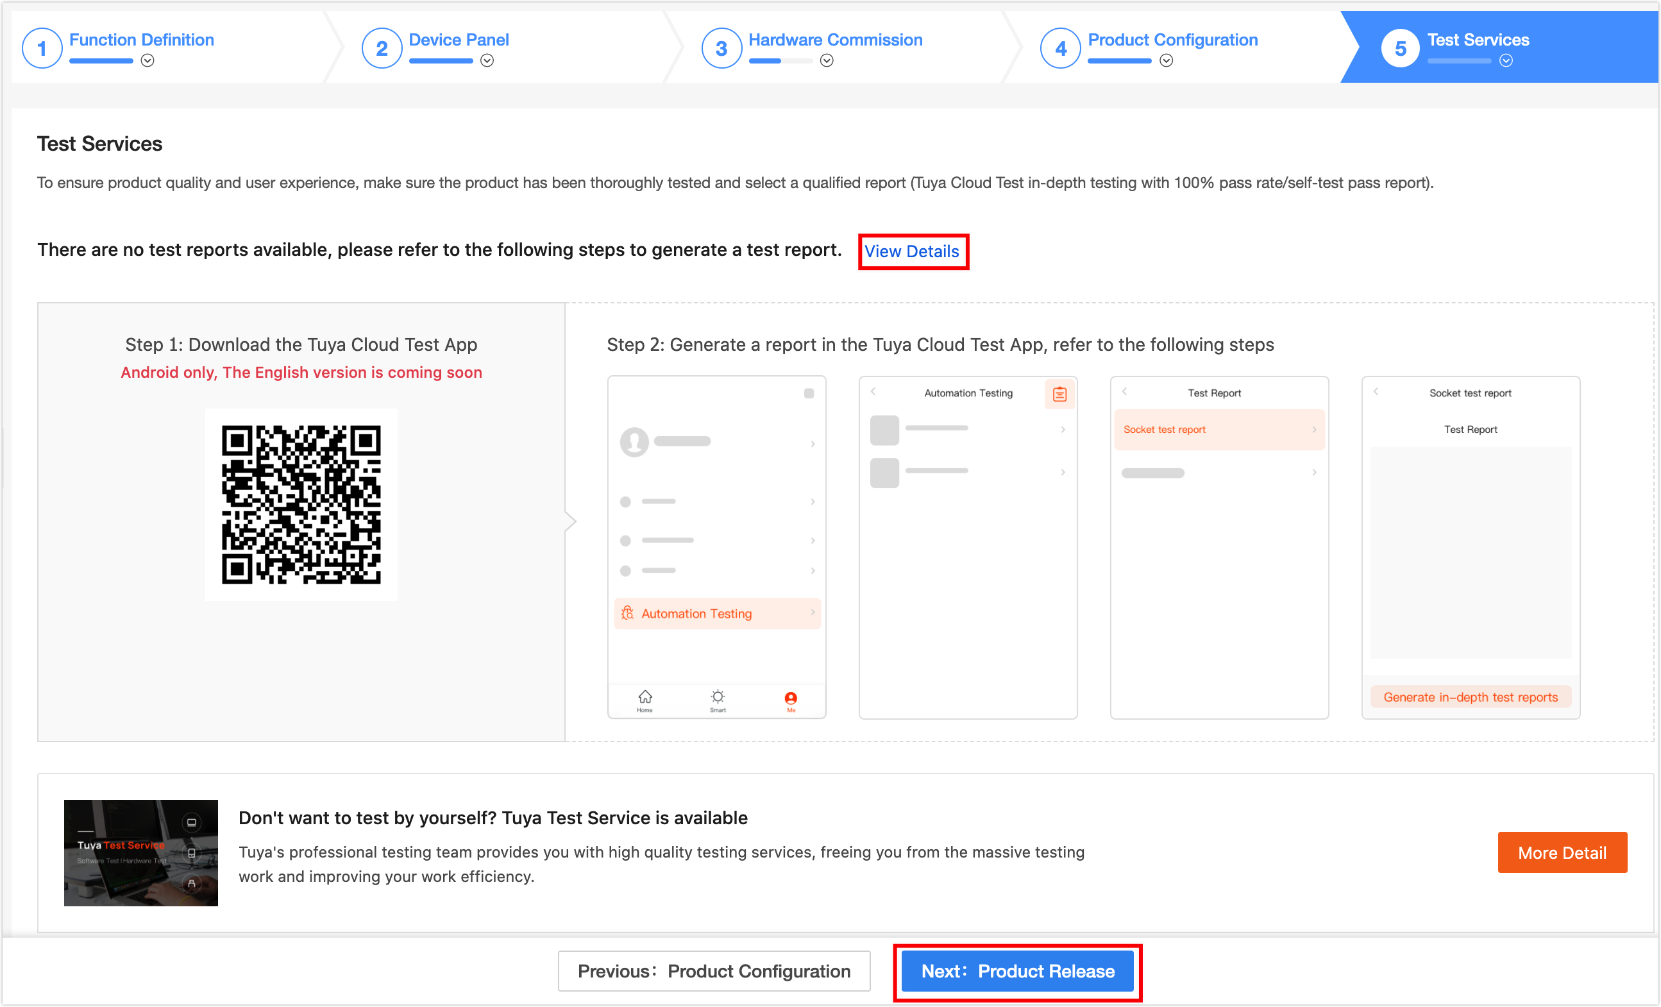The width and height of the screenshot is (1661, 1007).
Task: Click Hardware Commission progress bar
Action: tap(780, 62)
